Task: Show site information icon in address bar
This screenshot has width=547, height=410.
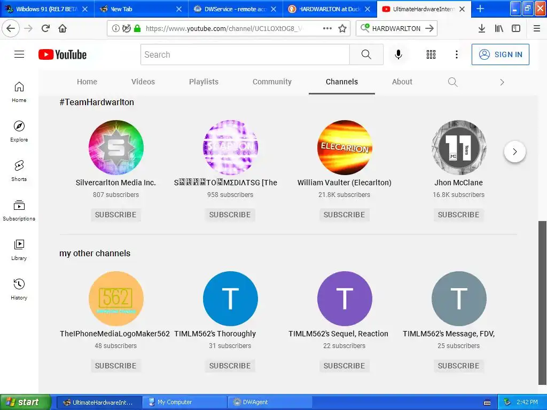Action: 115,28
